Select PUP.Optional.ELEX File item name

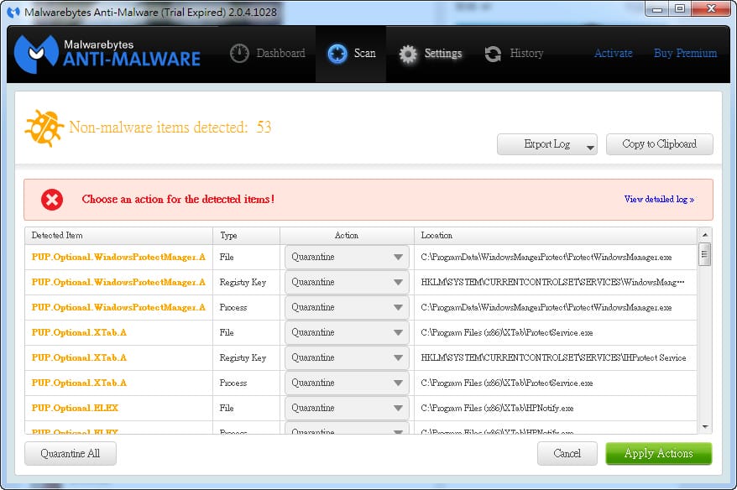point(76,408)
